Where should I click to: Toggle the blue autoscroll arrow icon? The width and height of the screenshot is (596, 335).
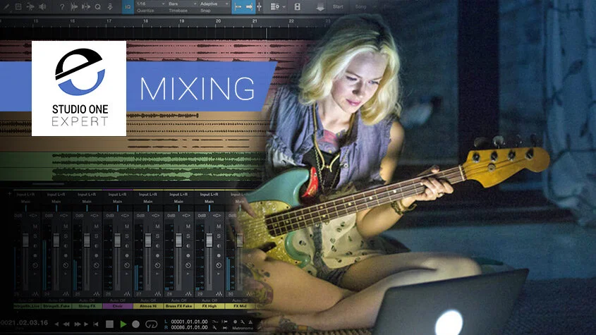[250, 7]
